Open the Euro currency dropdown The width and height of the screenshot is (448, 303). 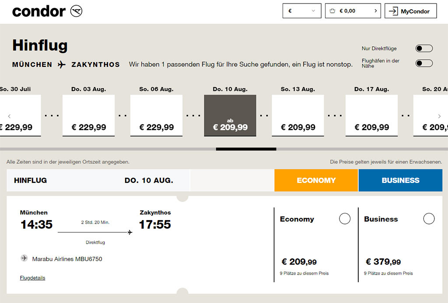coord(302,11)
